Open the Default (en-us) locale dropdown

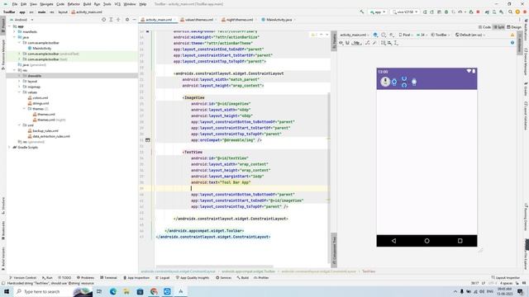tap(470, 35)
